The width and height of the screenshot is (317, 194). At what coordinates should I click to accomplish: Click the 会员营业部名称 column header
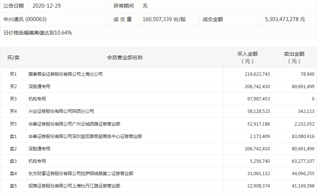pyautogui.click(x=125, y=58)
